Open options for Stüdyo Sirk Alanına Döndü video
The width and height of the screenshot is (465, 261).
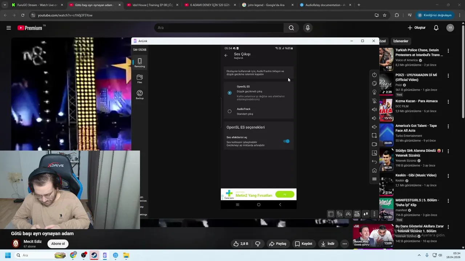448,151
